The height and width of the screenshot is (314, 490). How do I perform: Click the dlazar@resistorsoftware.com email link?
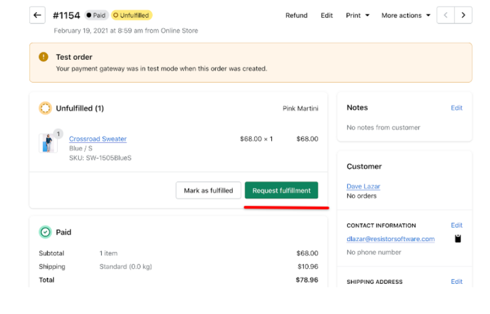(391, 239)
